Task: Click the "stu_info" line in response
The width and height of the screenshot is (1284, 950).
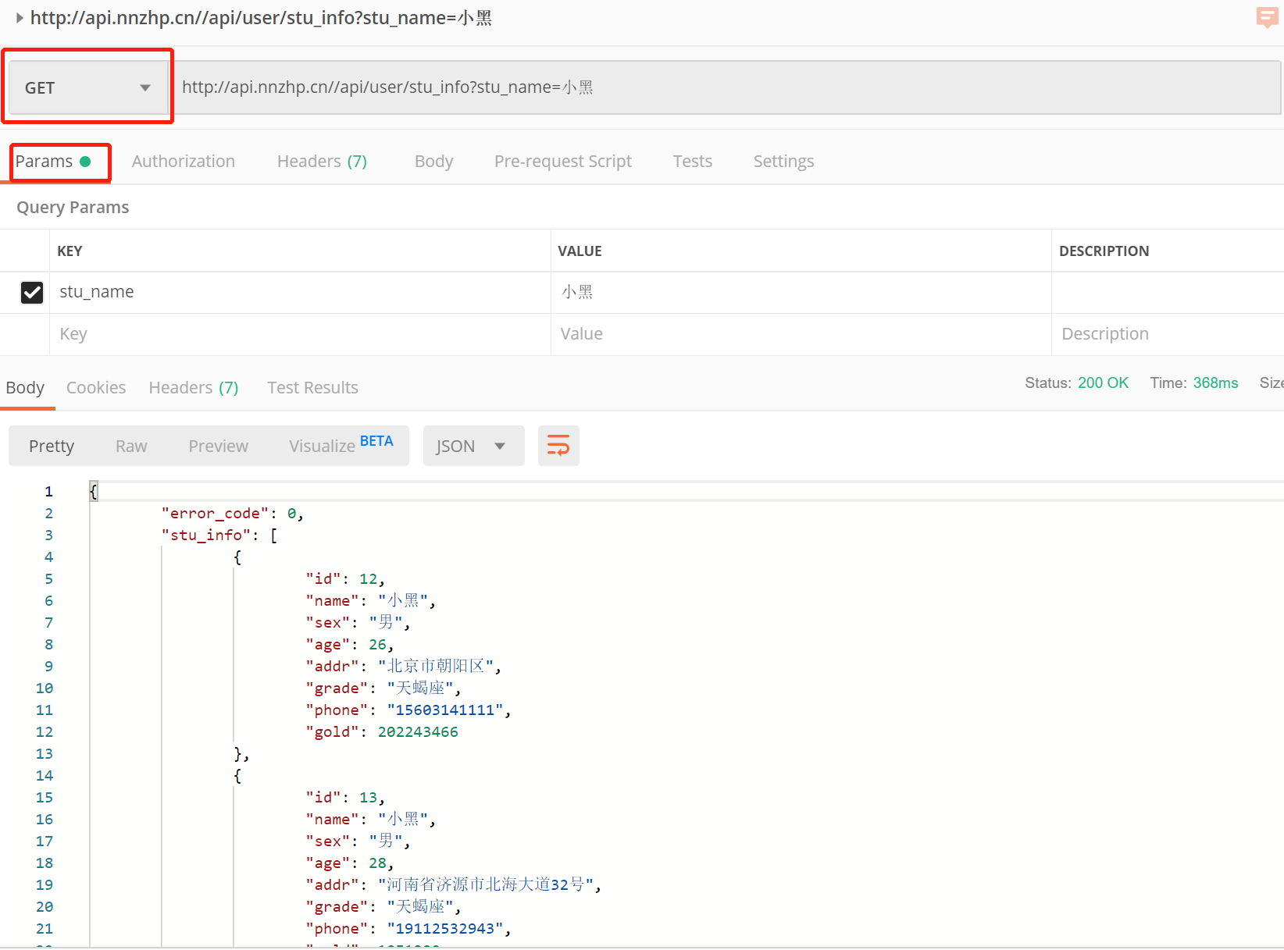Action: (219, 535)
